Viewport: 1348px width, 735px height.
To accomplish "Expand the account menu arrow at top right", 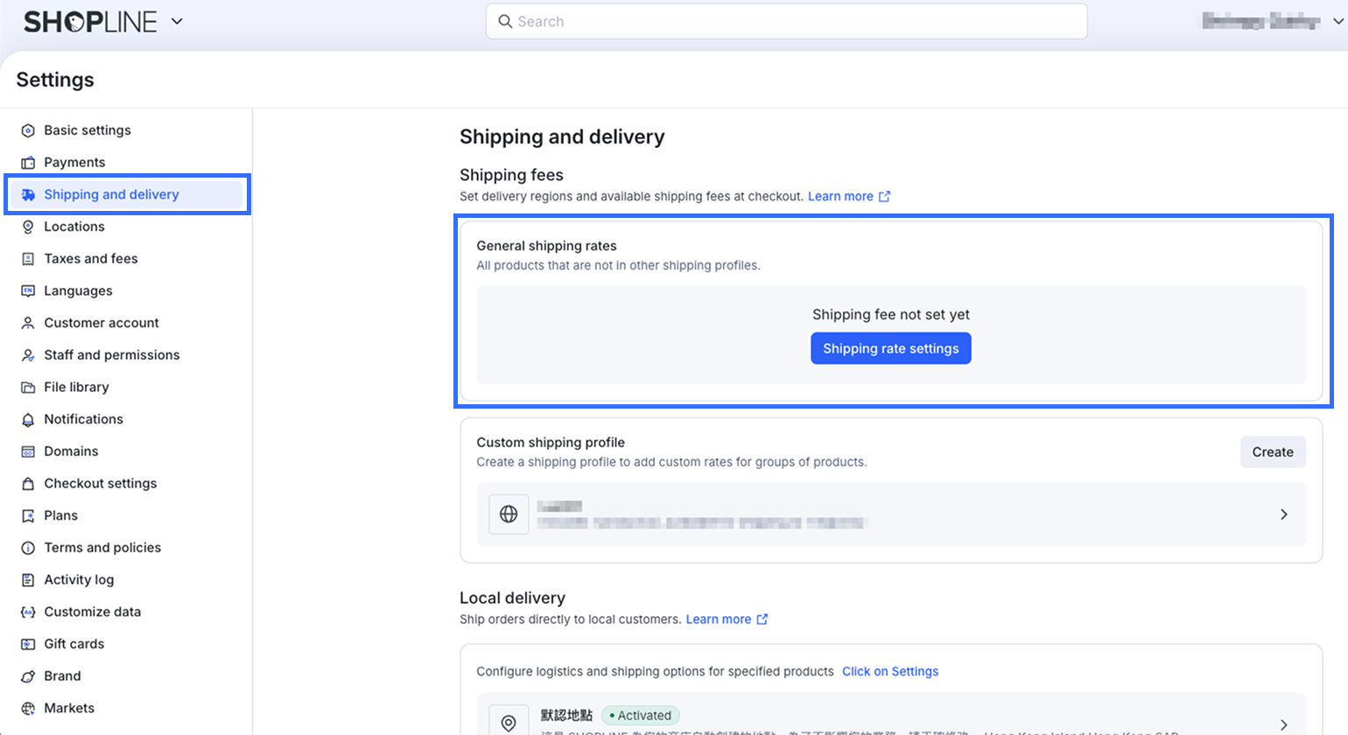I will pos(1337,21).
